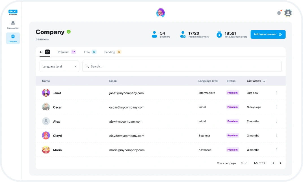Expand the Language level dropdown
This screenshot has width=303, height=182.
point(59,66)
